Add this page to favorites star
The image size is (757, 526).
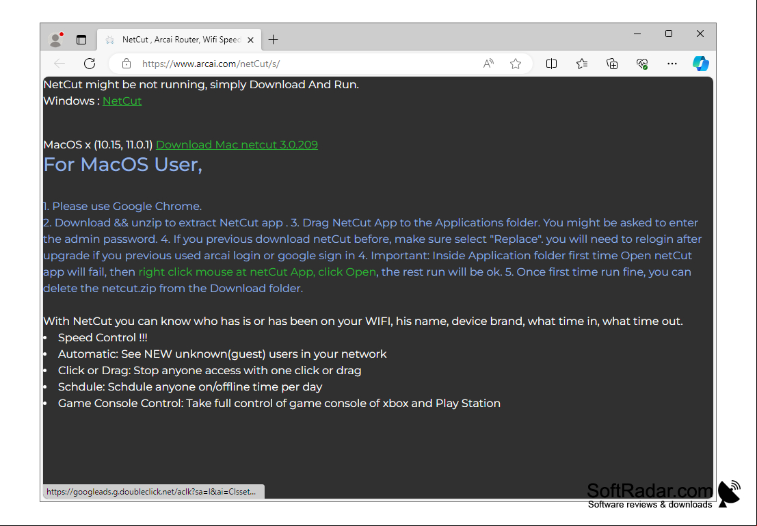(x=516, y=64)
